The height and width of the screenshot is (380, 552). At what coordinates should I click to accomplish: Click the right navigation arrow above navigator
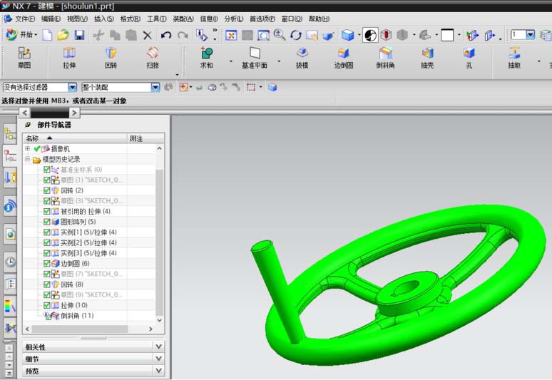(x=74, y=113)
